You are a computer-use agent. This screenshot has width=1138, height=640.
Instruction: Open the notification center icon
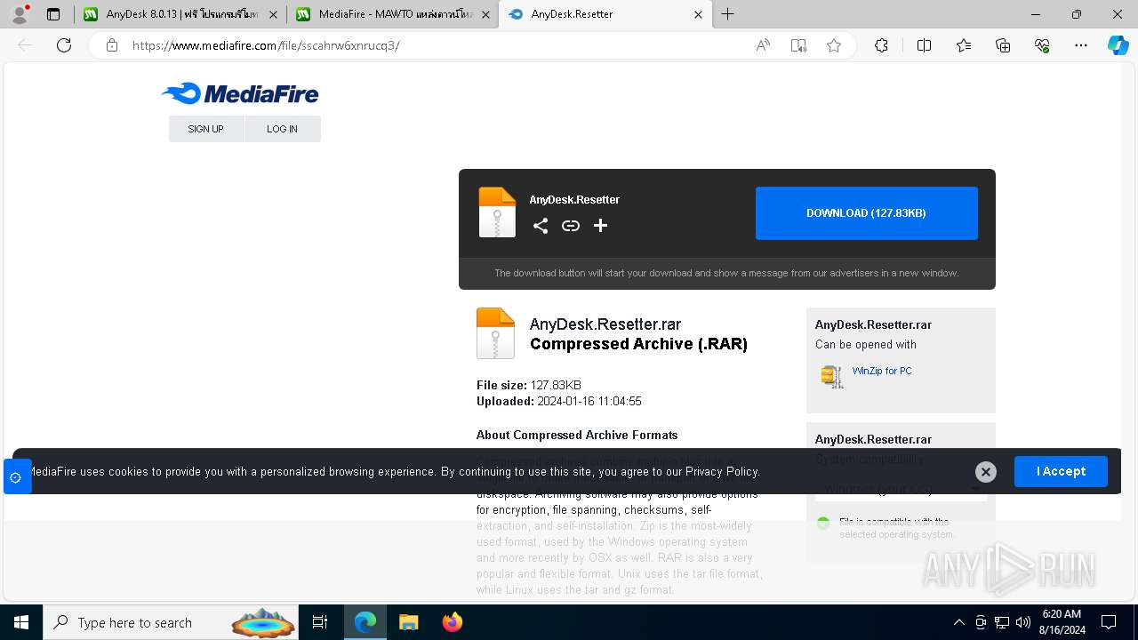[1109, 622]
